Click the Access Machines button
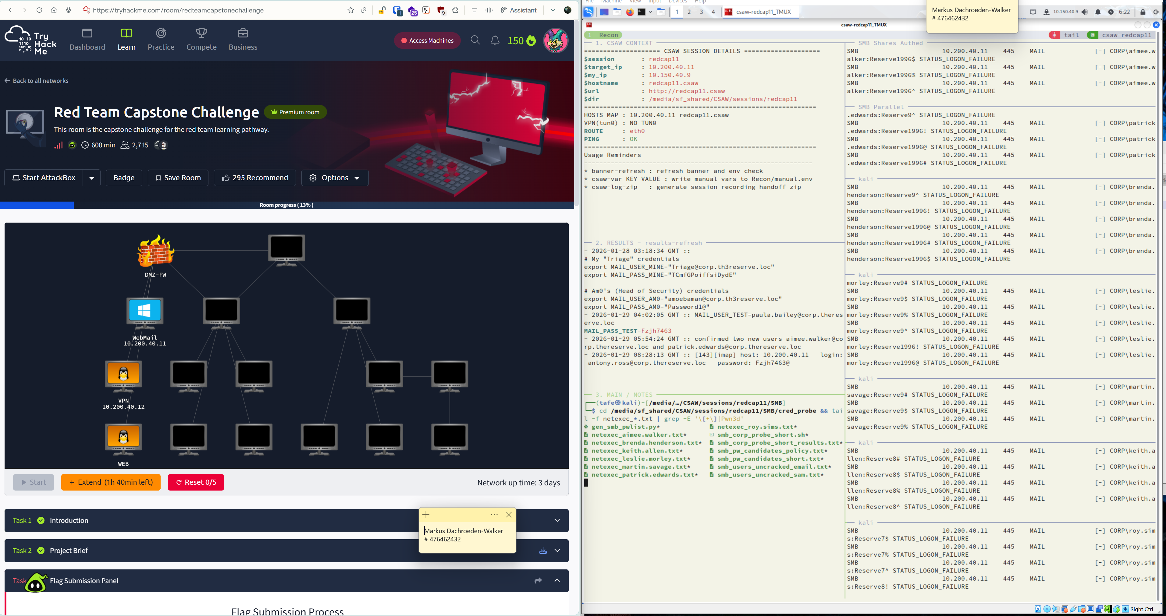 pyautogui.click(x=427, y=41)
